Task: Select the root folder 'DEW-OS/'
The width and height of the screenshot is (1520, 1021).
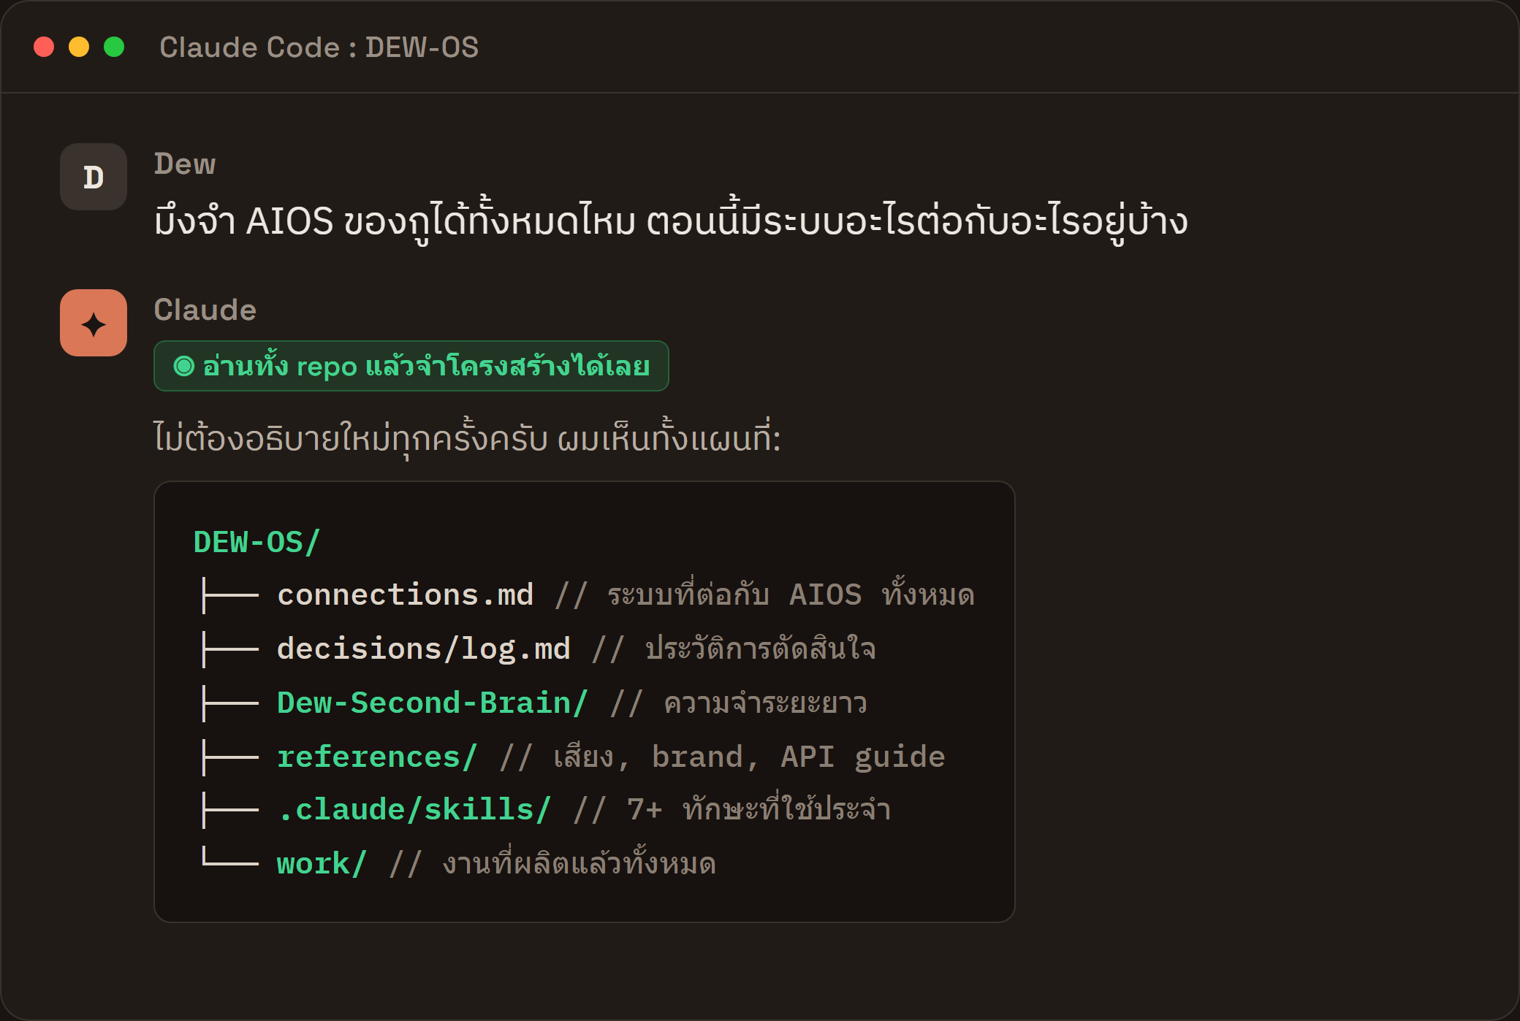Action: [x=257, y=542]
